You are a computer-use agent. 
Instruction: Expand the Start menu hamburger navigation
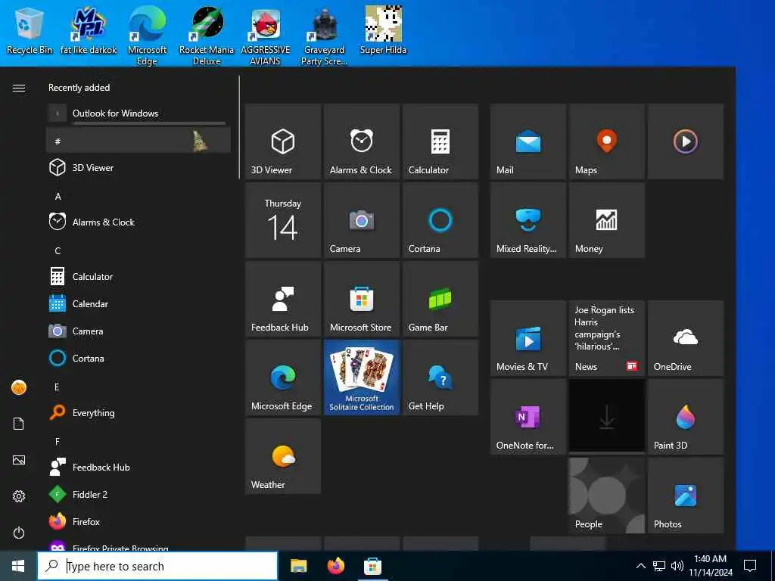click(x=19, y=88)
